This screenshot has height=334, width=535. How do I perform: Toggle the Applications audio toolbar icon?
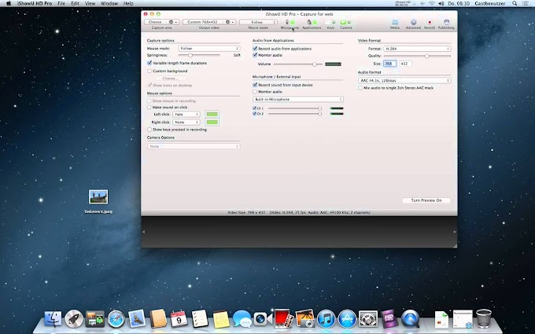(x=312, y=23)
